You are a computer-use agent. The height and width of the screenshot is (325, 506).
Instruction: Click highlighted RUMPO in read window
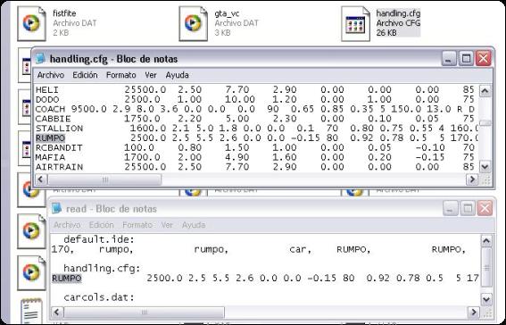pos(66,279)
